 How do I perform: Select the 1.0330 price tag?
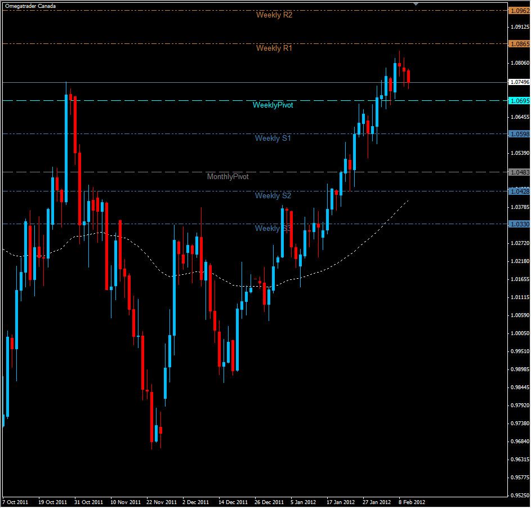[518, 224]
